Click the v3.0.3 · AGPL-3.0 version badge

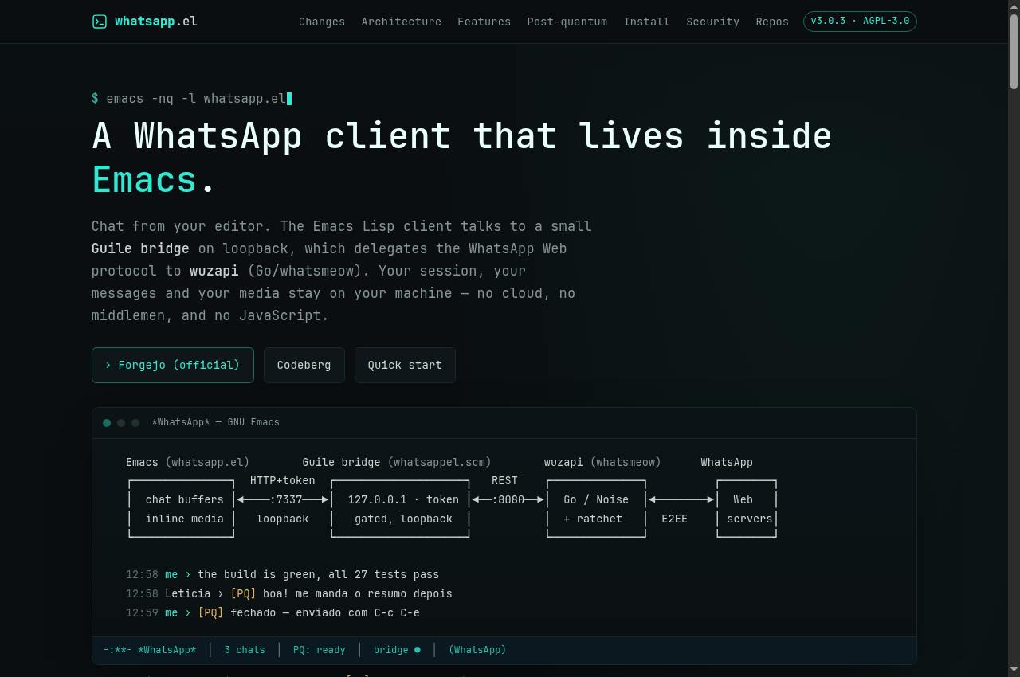(860, 22)
